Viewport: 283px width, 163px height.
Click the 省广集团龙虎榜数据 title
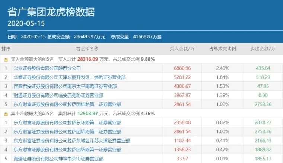coord(51,12)
